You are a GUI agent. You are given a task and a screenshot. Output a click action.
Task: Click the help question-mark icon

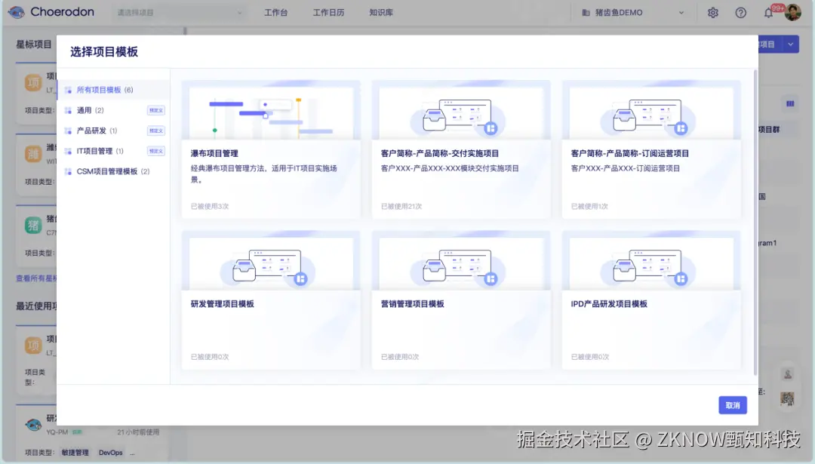pos(740,12)
